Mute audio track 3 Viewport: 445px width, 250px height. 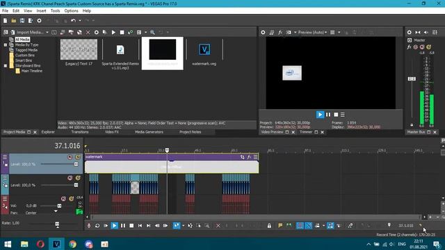coord(63,199)
